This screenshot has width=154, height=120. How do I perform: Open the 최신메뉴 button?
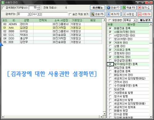[x=97, y=8]
